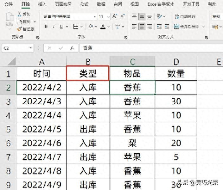
Task: Expand the font color dropdown arrow
Action: (109, 27)
